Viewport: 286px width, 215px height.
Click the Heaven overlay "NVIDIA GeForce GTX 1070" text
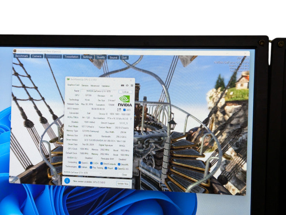click(x=231, y=62)
